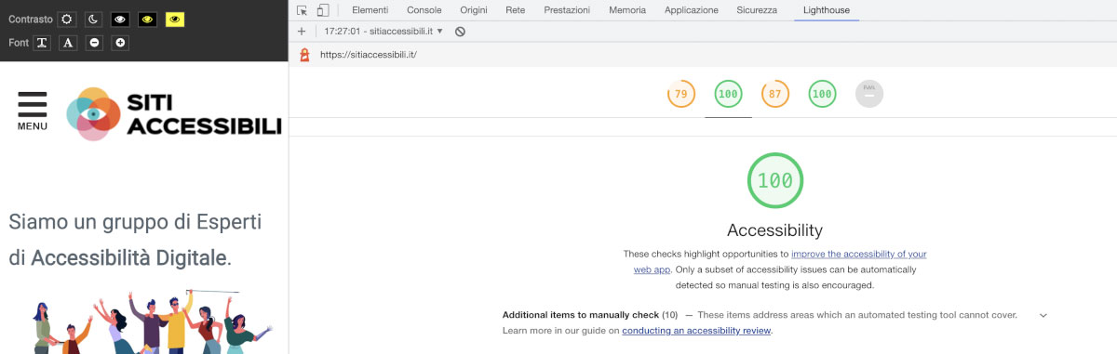Switch to bold A font icon
Screen dimensions: 1117x354
coord(67,43)
